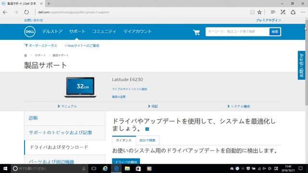
Task: Expand the システム構成 link
Action: [239, 106]
